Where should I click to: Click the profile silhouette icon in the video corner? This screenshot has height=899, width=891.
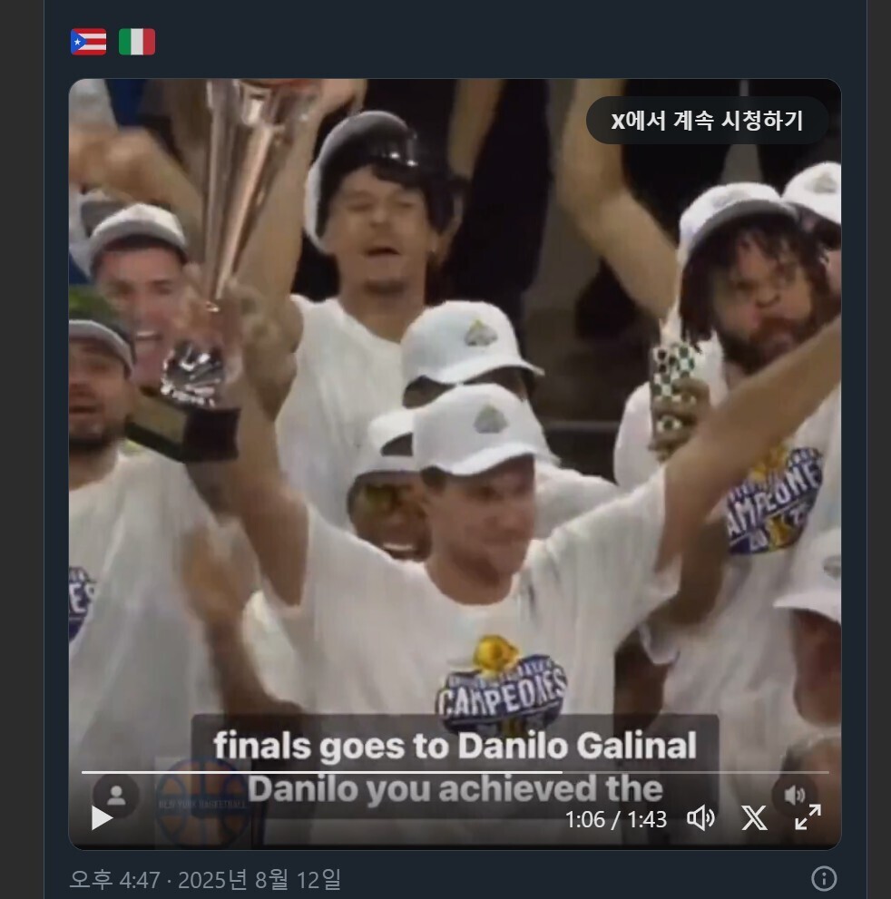coord(116,796)
